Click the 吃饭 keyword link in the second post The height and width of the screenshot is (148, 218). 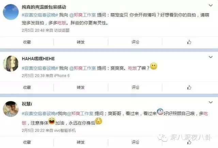pyautogui.click(x=133, y=68)
